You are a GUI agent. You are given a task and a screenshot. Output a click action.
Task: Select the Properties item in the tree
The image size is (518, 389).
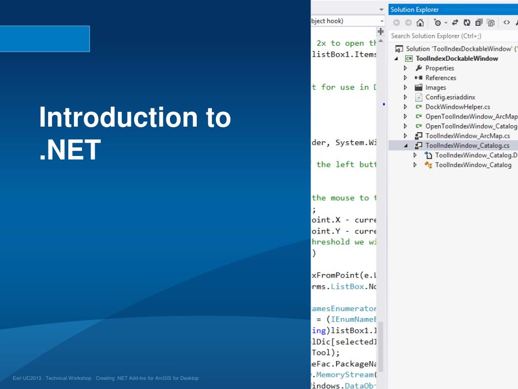(440, 68)
